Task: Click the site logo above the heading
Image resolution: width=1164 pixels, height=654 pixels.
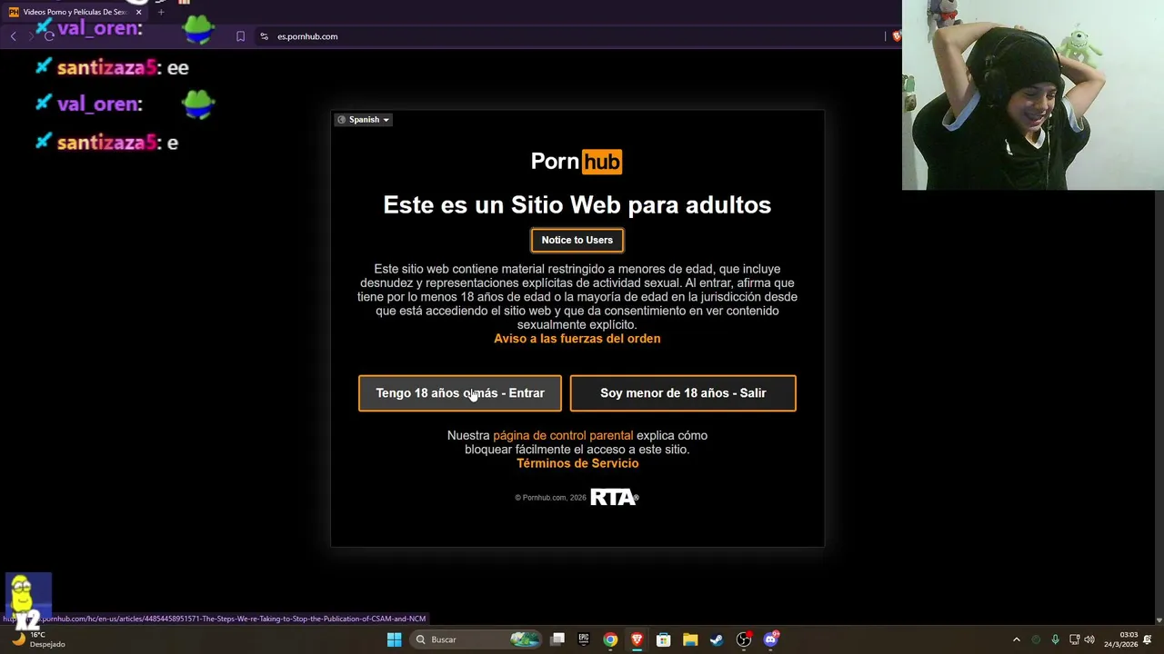Action: (577, 162)
